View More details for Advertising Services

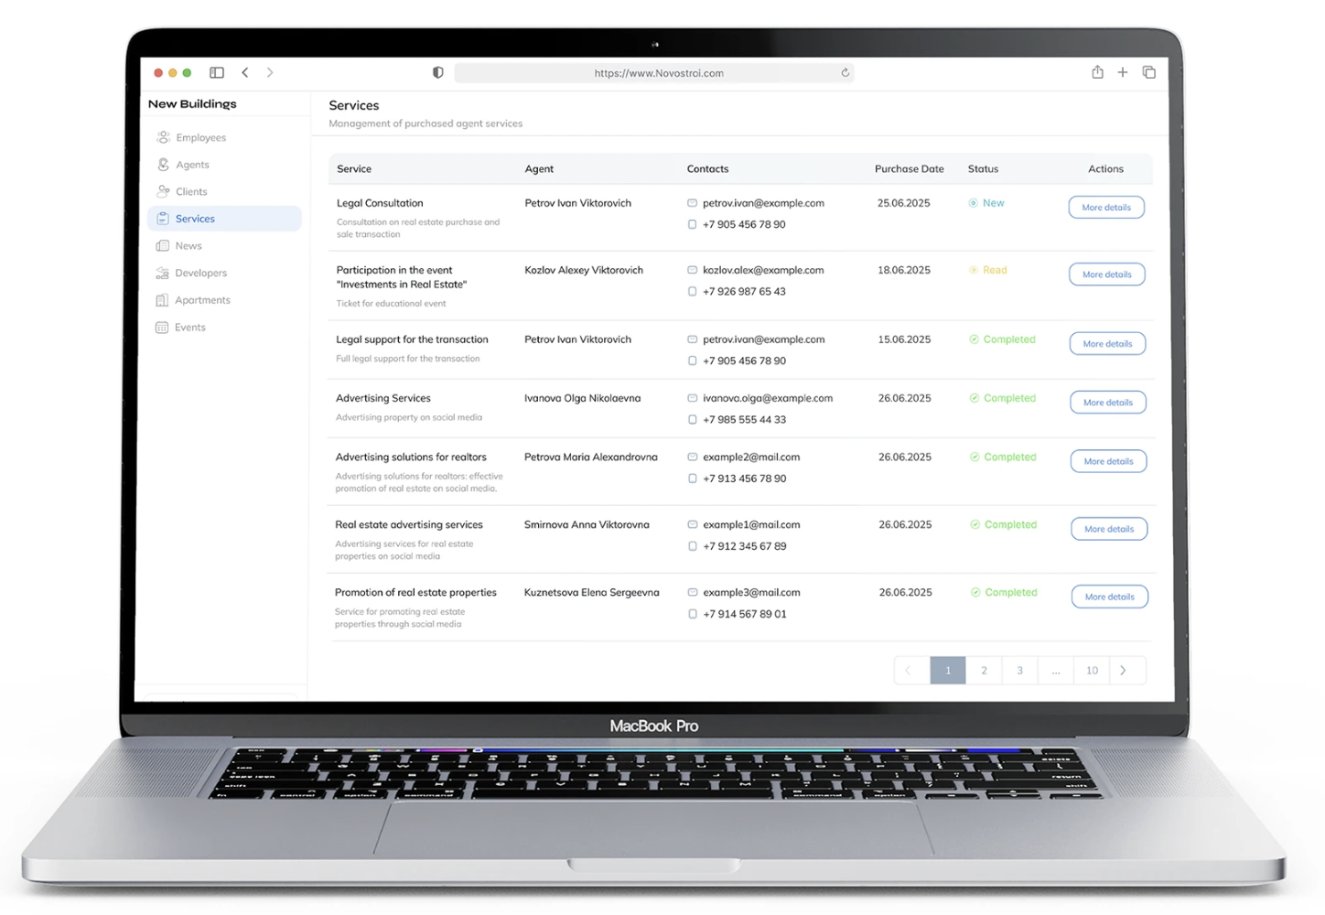tap(1108, 403)
